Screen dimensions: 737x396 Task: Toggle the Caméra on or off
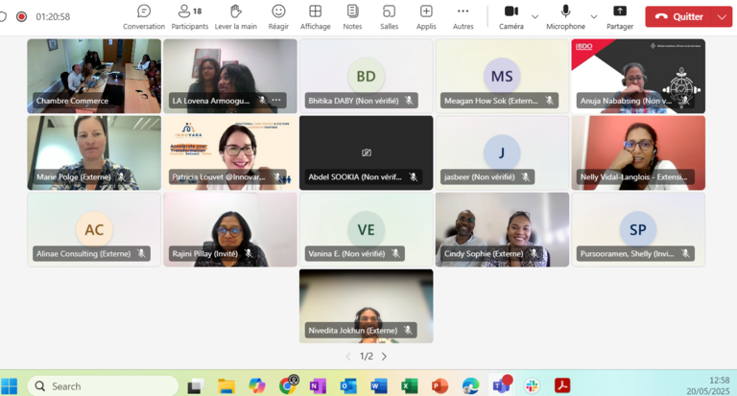coord(511,16)
